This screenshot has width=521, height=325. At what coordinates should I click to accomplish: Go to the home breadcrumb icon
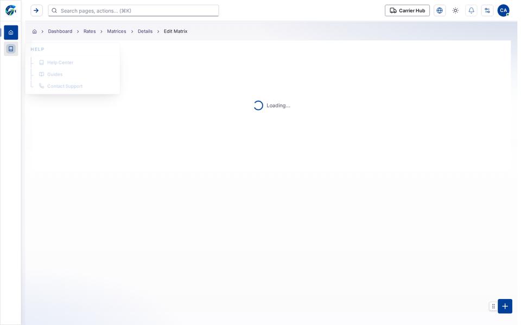coord(35,31)
